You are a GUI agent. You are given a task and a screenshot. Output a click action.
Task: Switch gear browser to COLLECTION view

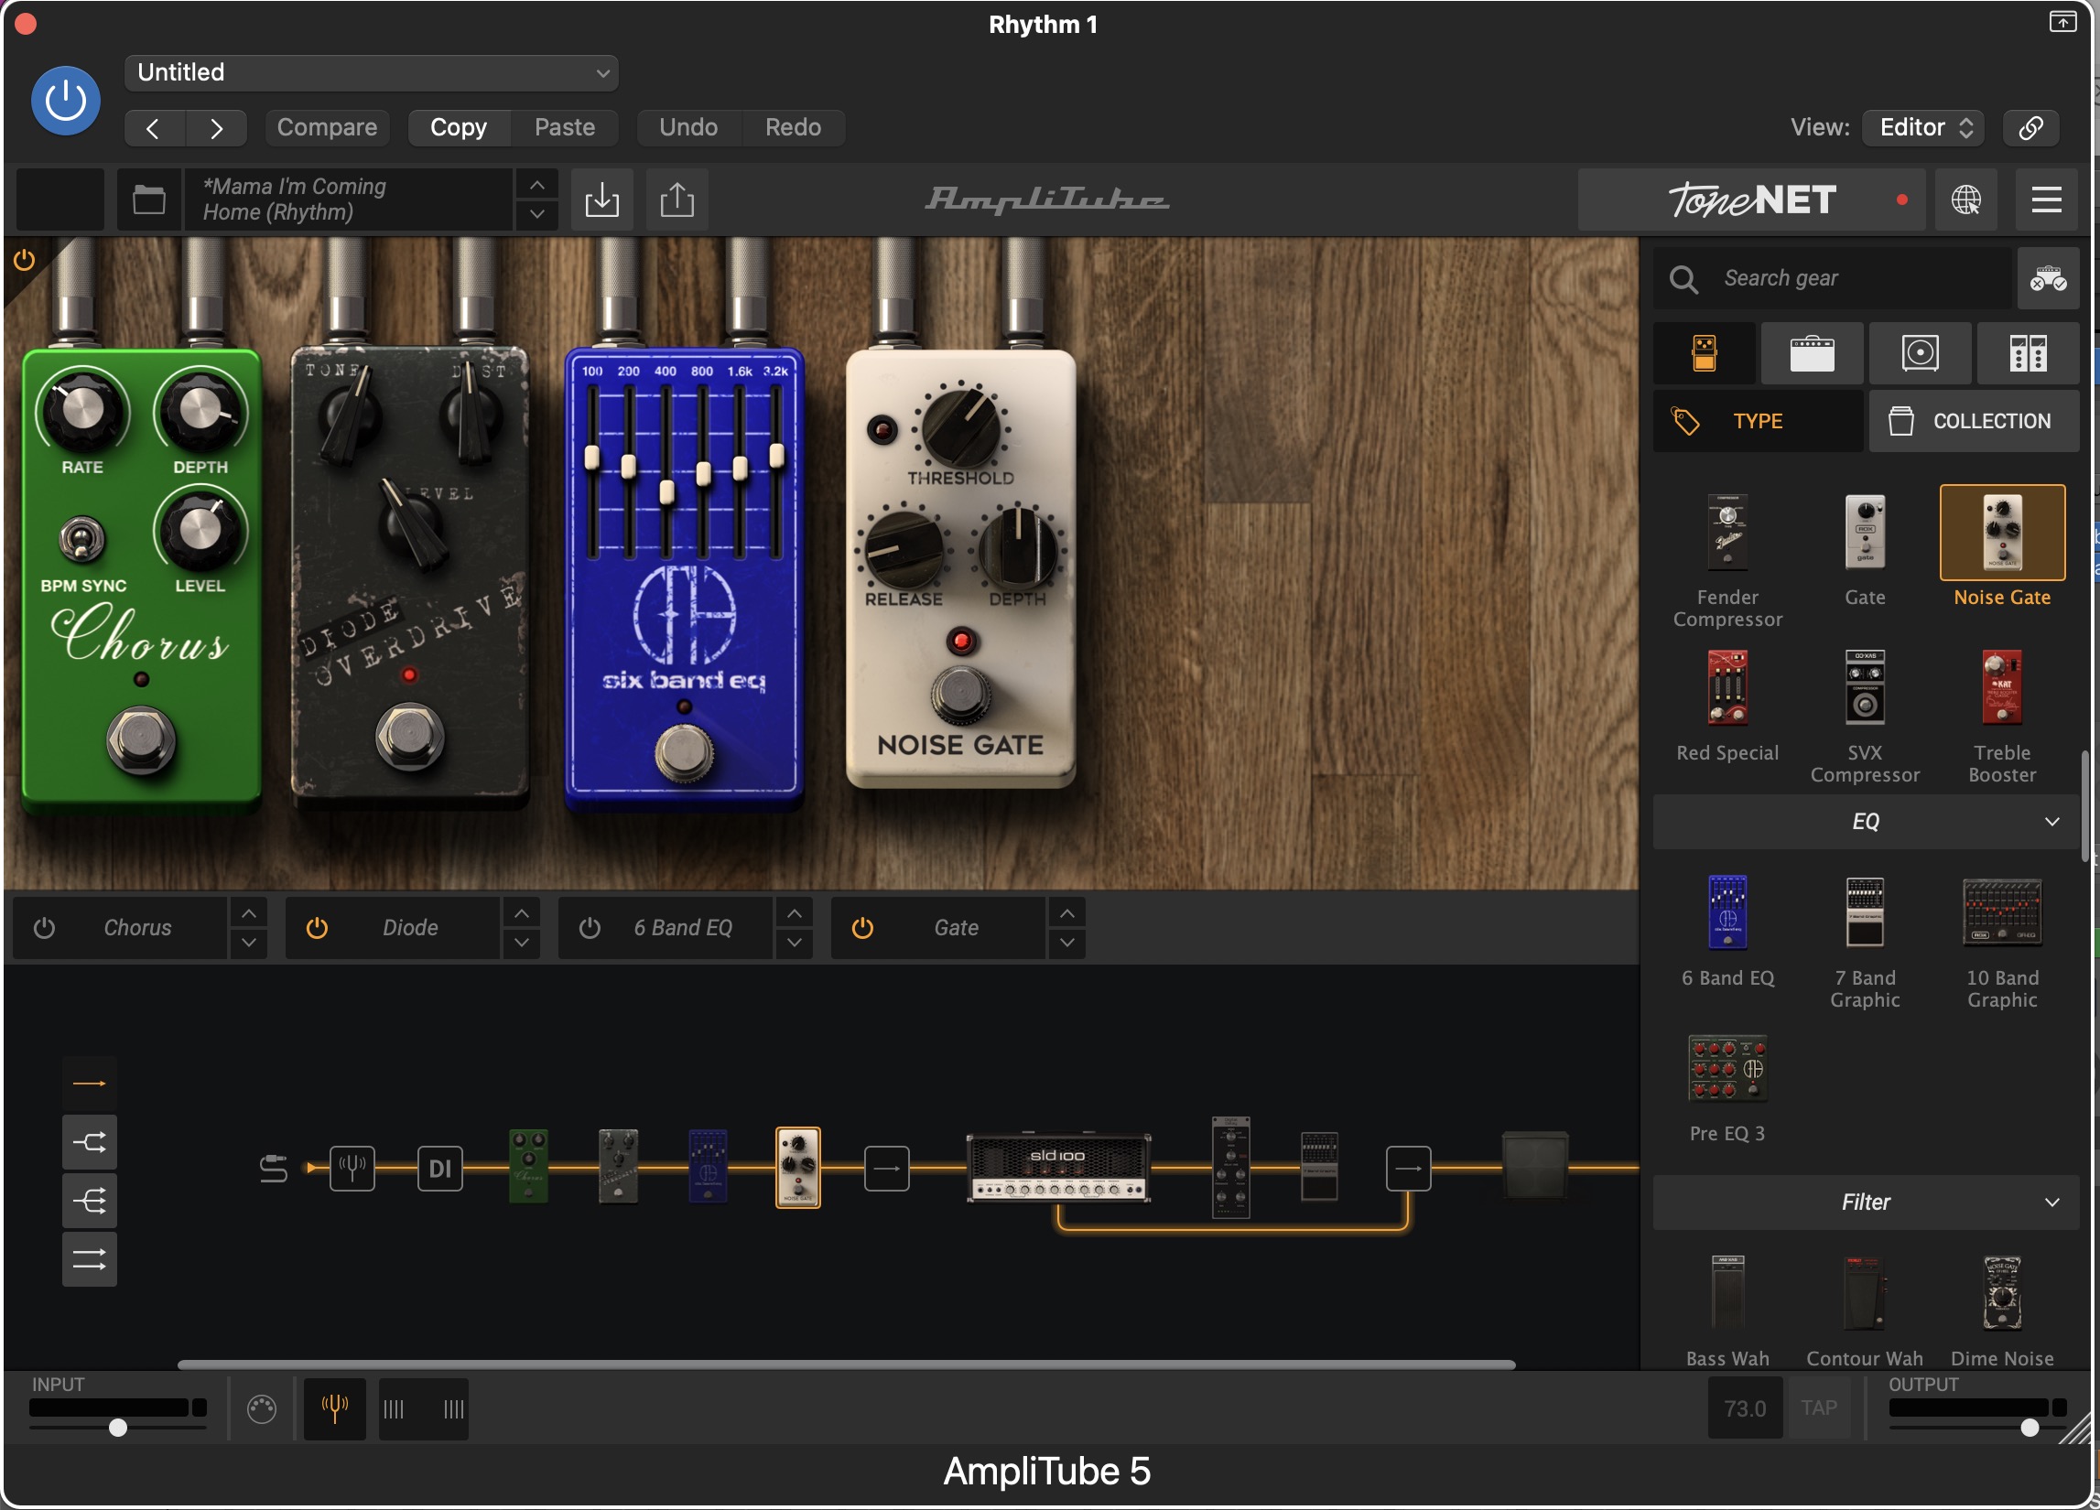coord(1974,421)
